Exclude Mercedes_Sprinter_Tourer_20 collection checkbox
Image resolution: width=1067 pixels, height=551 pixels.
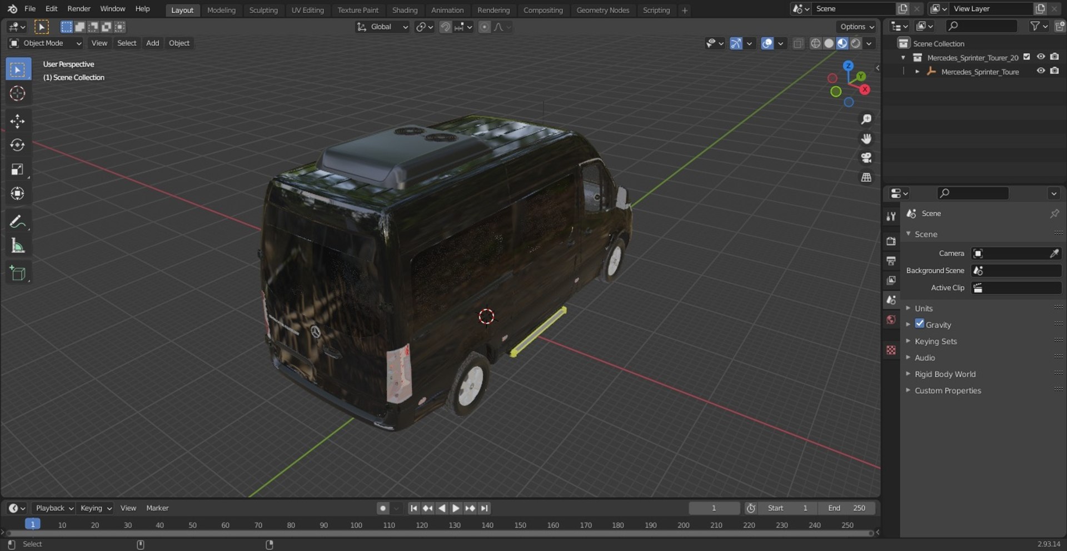1027,57
